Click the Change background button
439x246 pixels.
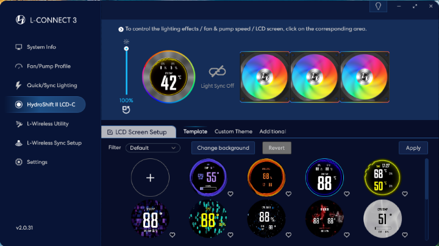(x=223, y=148)
